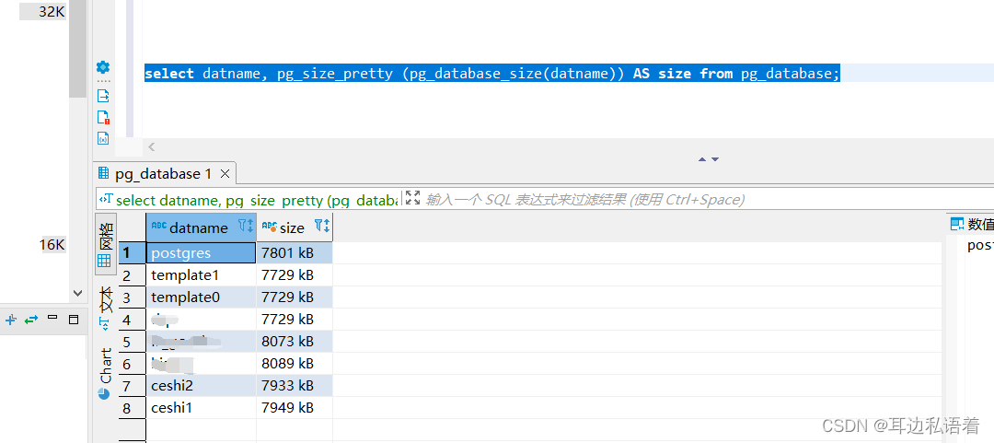Screen dimensions: 994x443
Task: Select row number 1 header
Action: coord(132,252)
